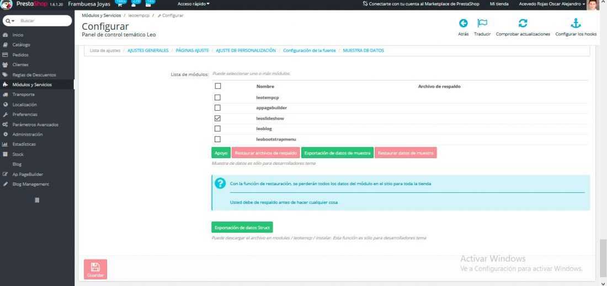Image resolution: width=607 pixels, height=286 pixels.
Task: Click the Transporte truck icon
Action: (x=6, y=94)
